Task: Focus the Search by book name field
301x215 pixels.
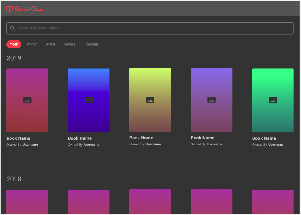Action: point(150,28)
